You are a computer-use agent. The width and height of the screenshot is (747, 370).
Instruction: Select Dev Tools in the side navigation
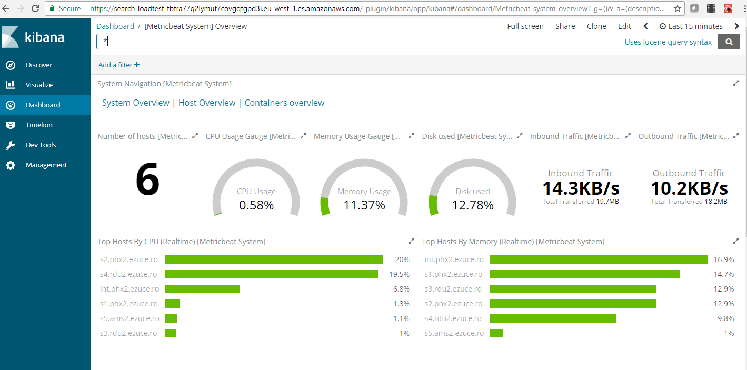pyautogui.click(x=41, y=145)
